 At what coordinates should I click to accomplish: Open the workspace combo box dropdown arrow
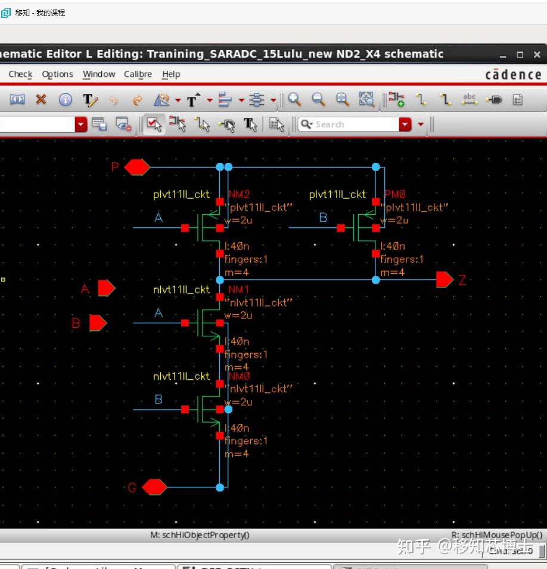pos(81,124)
